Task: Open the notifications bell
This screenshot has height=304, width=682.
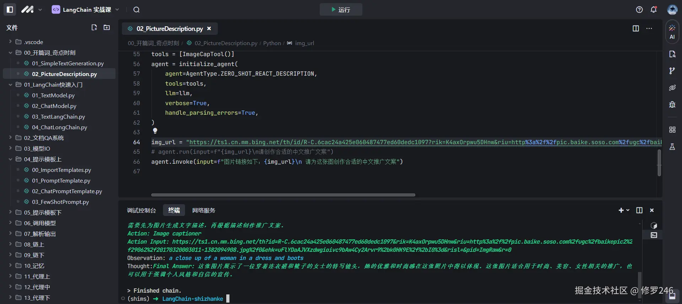Action: point(654,10)
